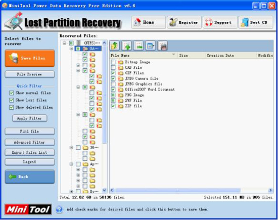The width and height of the screenshot is (278, 220).
Task: Click the tree scroll down arrow
Action: point(105,190)
